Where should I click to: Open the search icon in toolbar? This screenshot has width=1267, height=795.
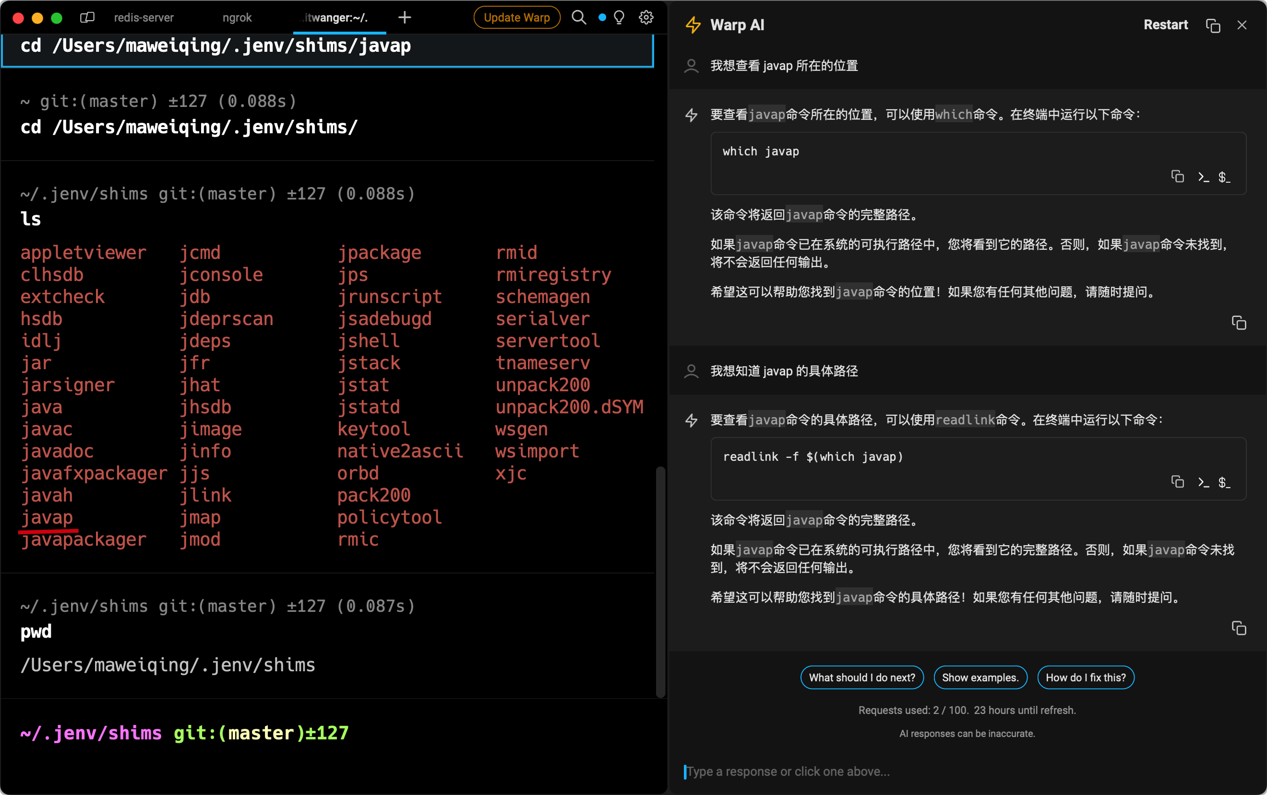[x=578, y=17]
